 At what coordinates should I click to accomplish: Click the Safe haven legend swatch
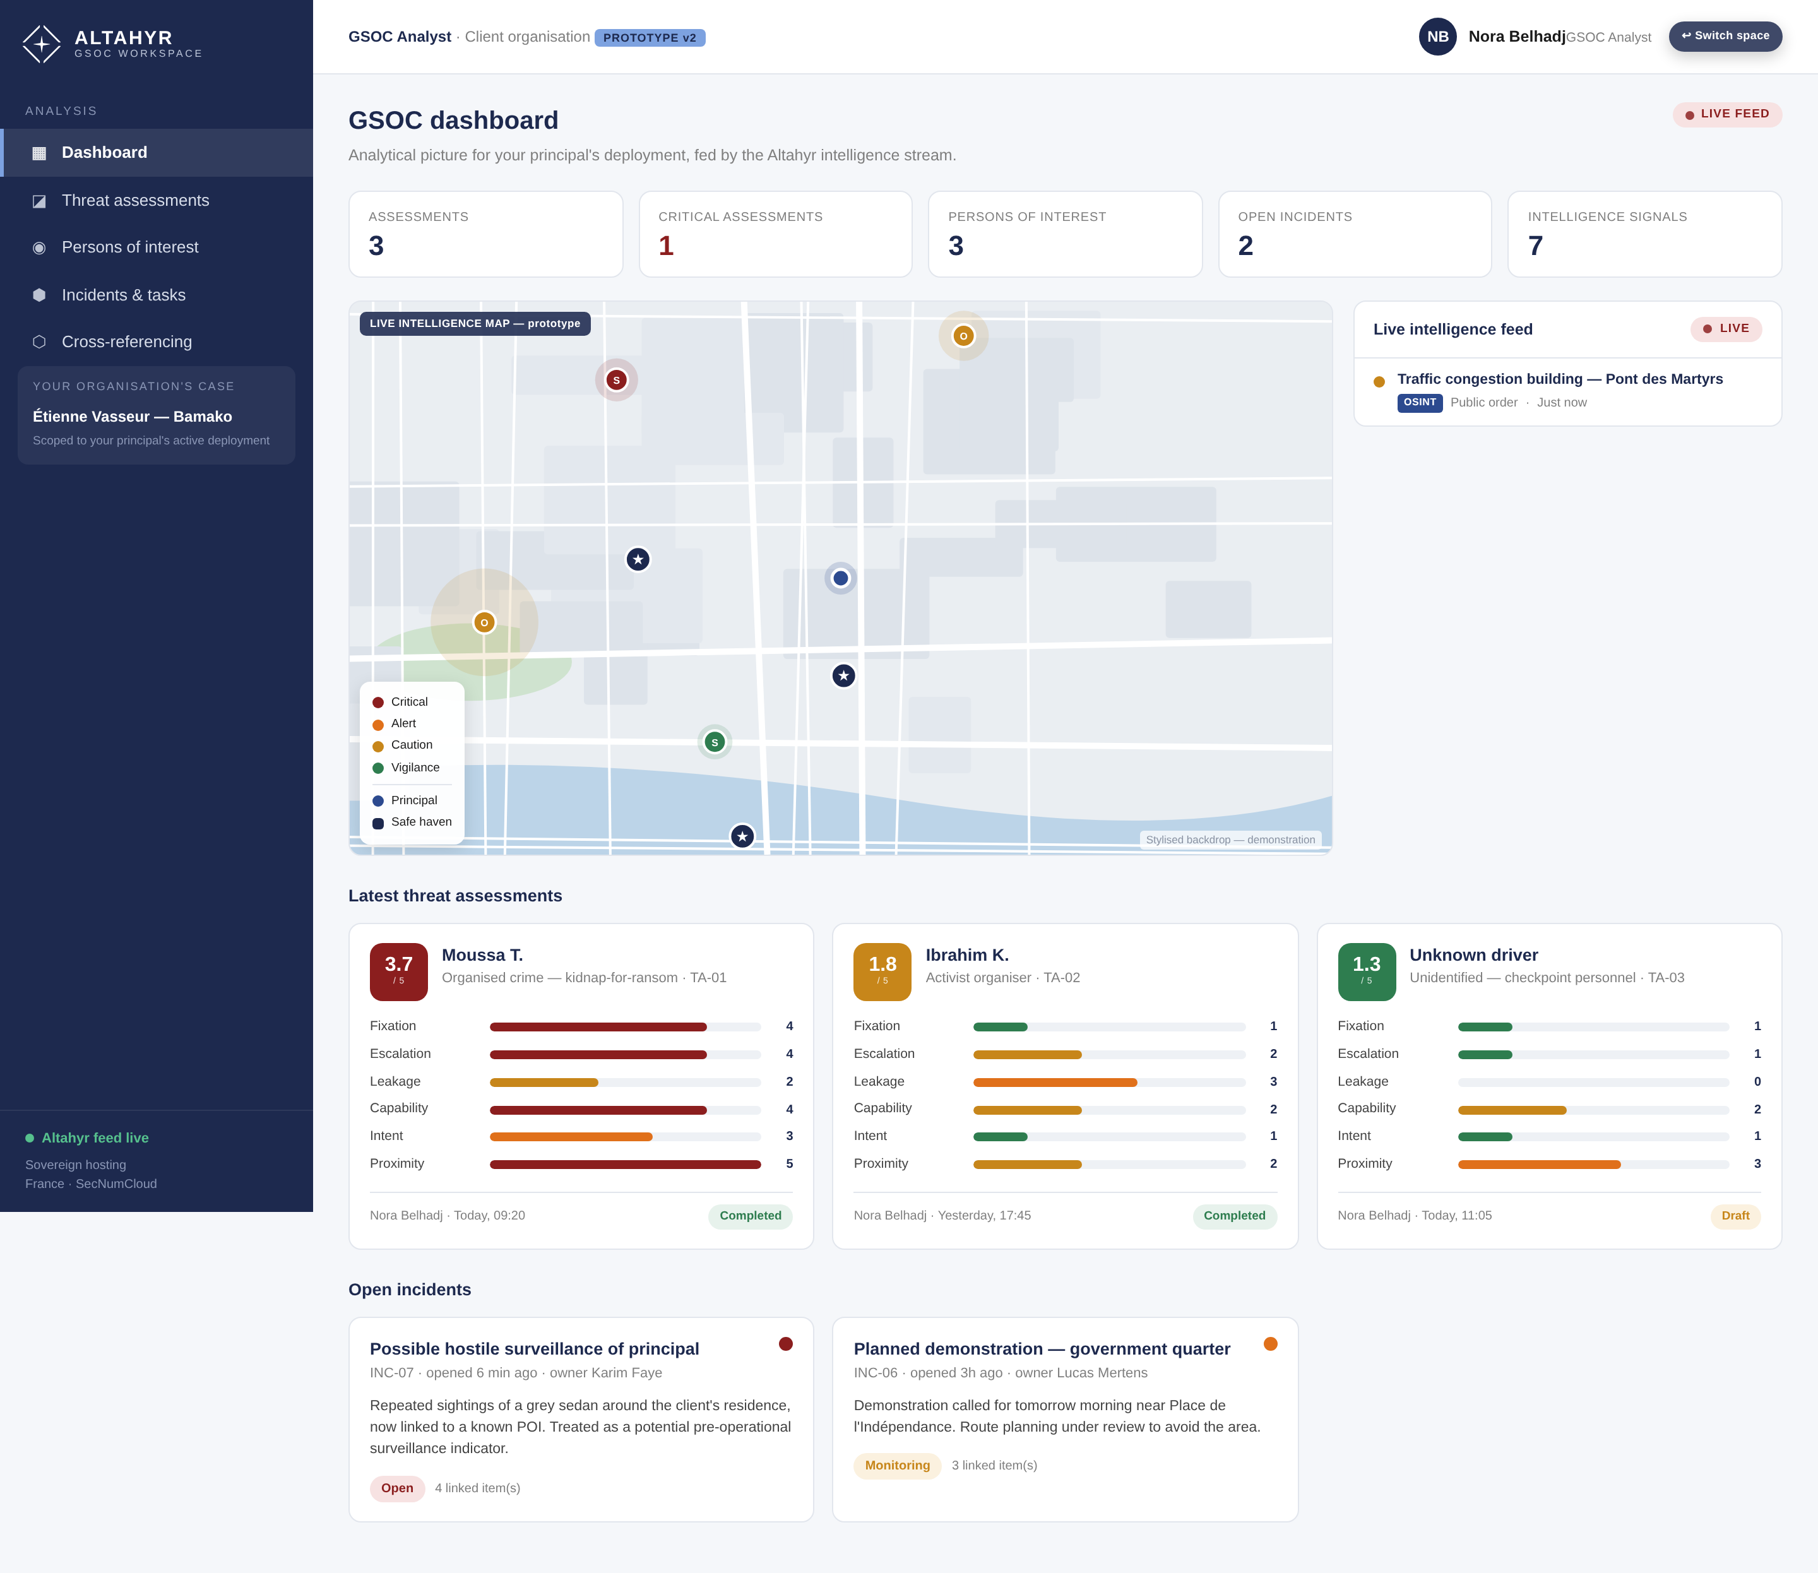(378, 823)
